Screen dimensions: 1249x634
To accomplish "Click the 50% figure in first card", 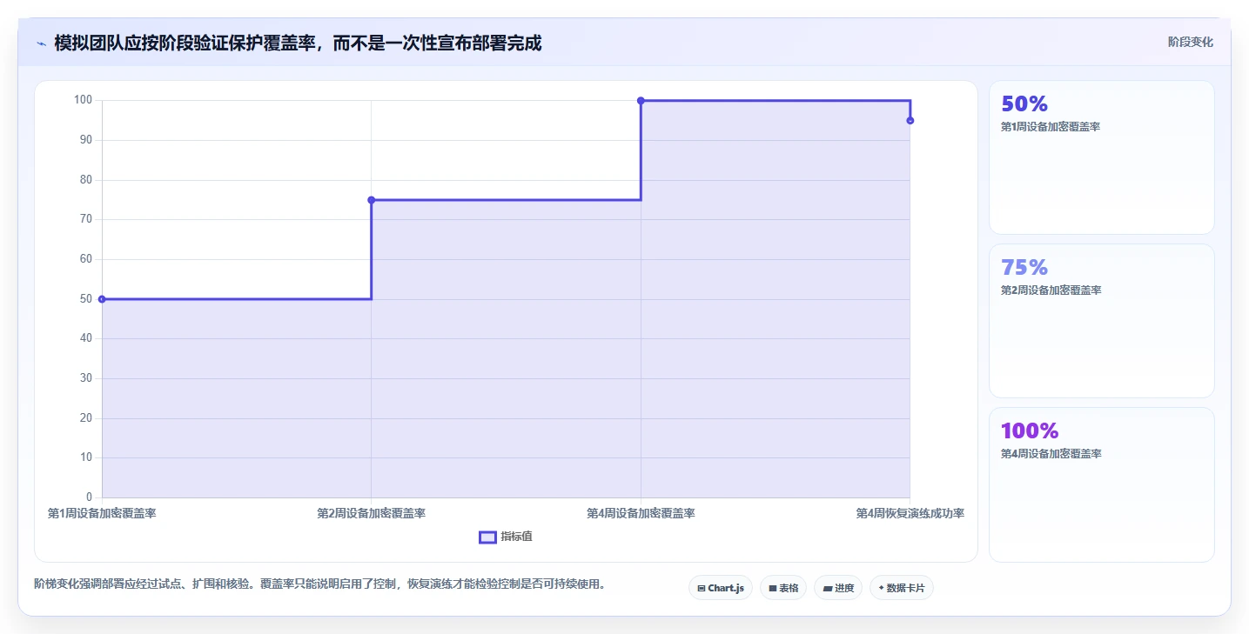I will click(x=1024, y=104).
